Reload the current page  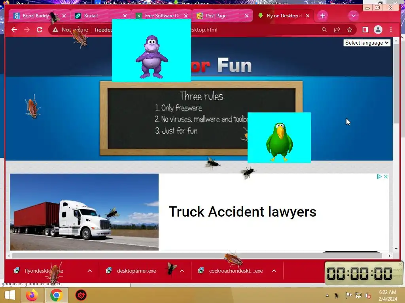(x=40, y=30)
